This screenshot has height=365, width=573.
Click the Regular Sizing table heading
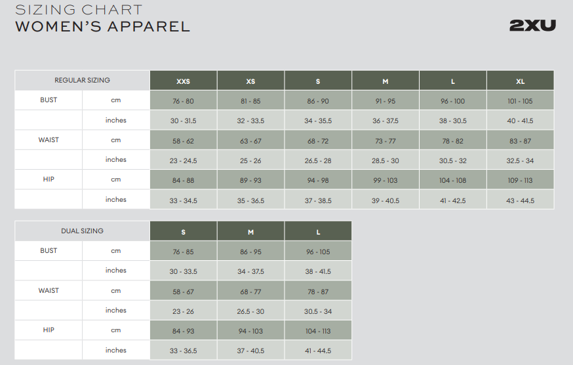(82, 80)
